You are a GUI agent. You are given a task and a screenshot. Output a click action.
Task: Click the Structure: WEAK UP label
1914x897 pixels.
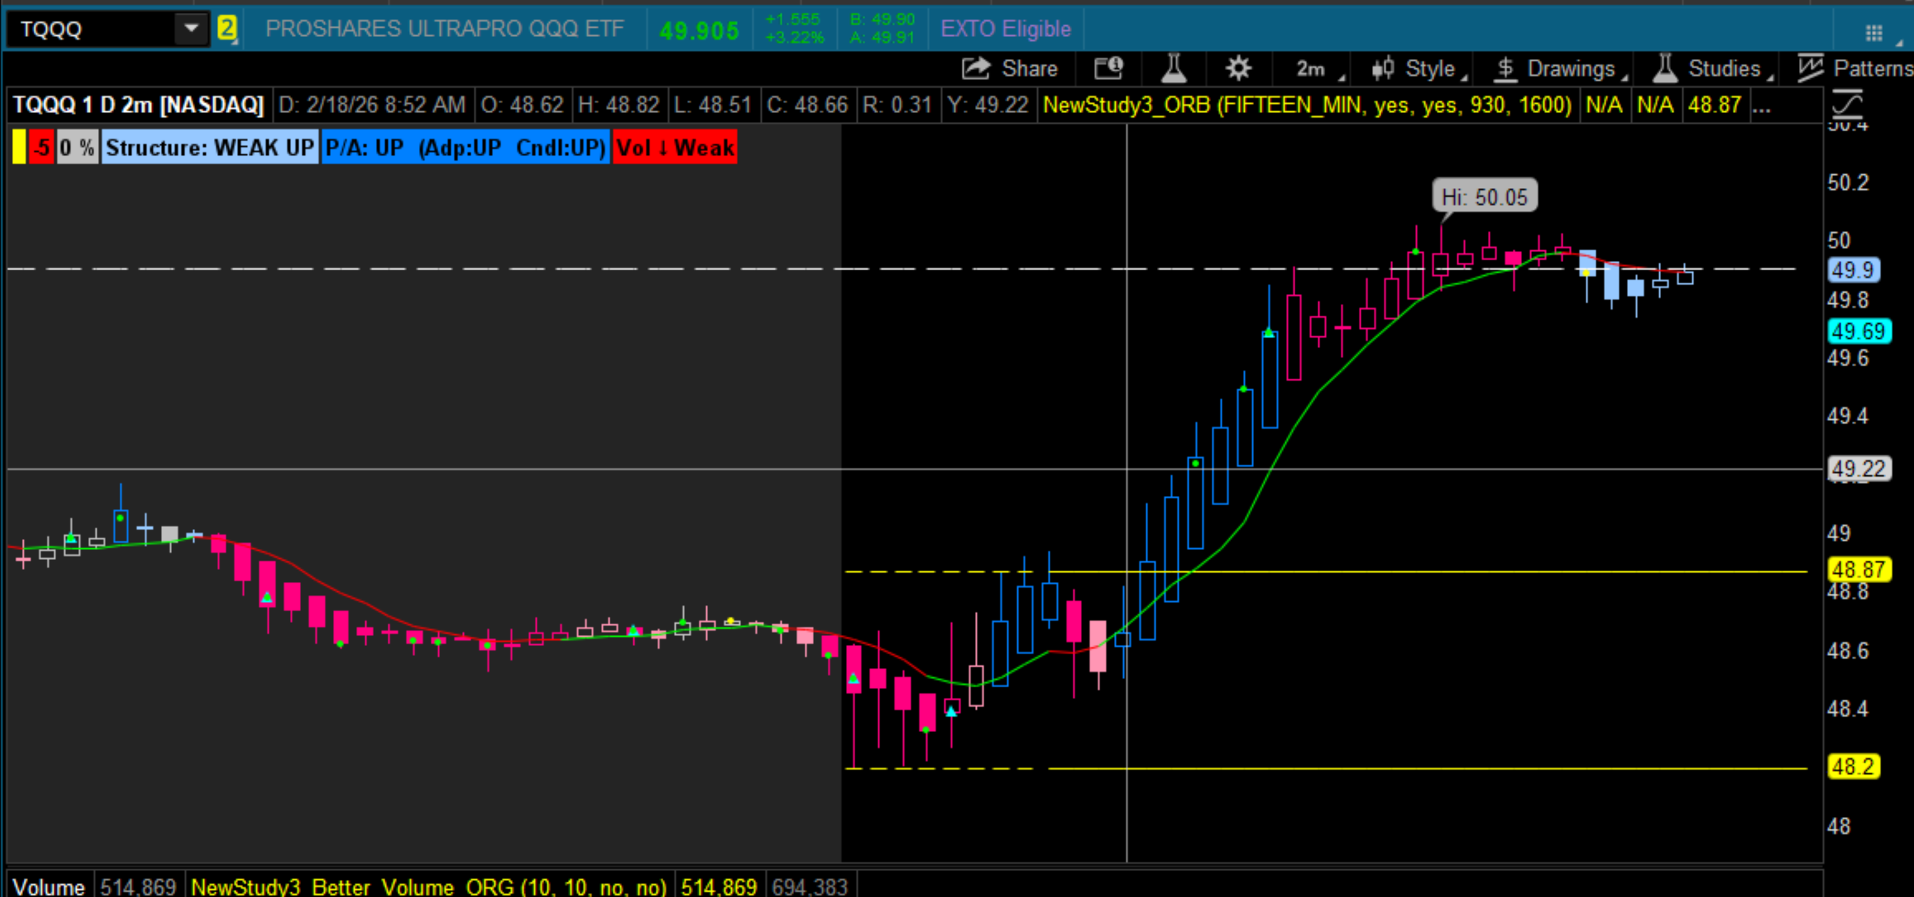[210, 147]
